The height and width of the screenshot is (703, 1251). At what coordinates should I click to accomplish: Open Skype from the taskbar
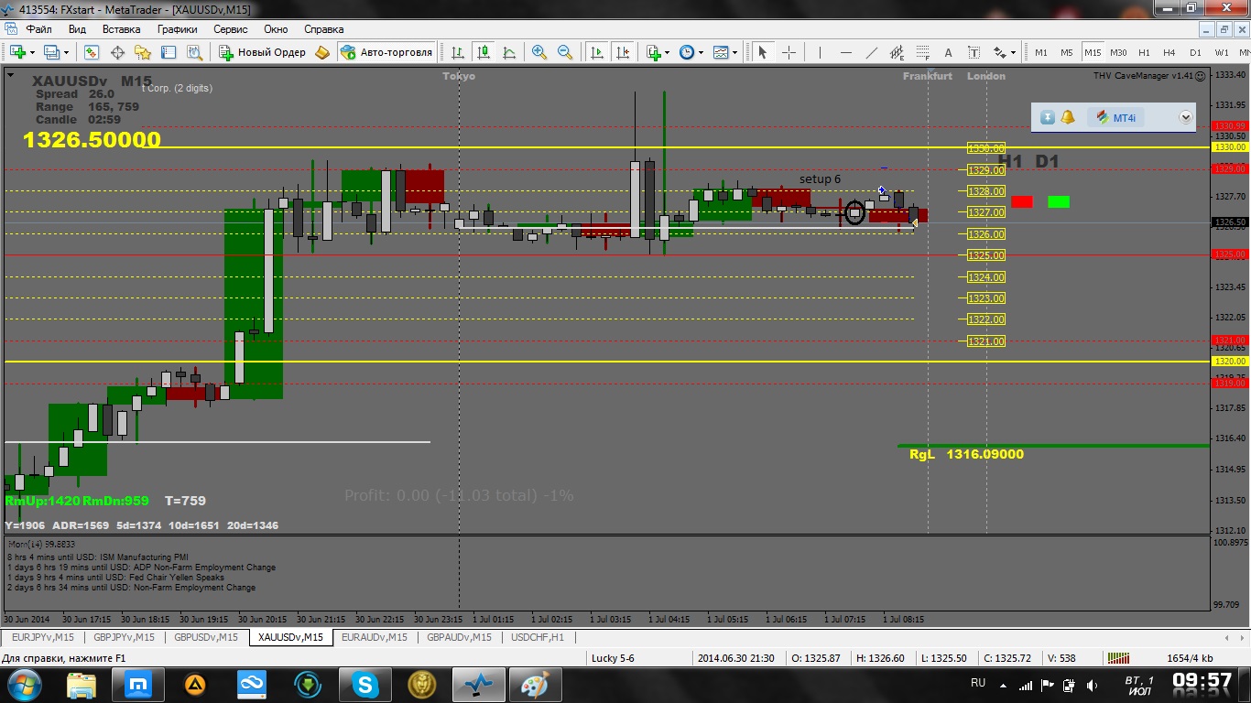coord(365,684)
